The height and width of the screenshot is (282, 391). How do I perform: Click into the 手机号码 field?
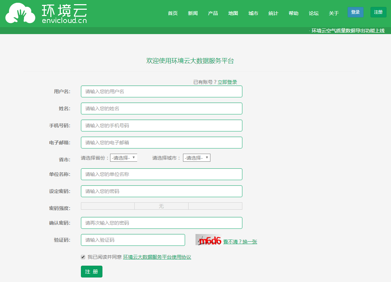pos(161,126)
